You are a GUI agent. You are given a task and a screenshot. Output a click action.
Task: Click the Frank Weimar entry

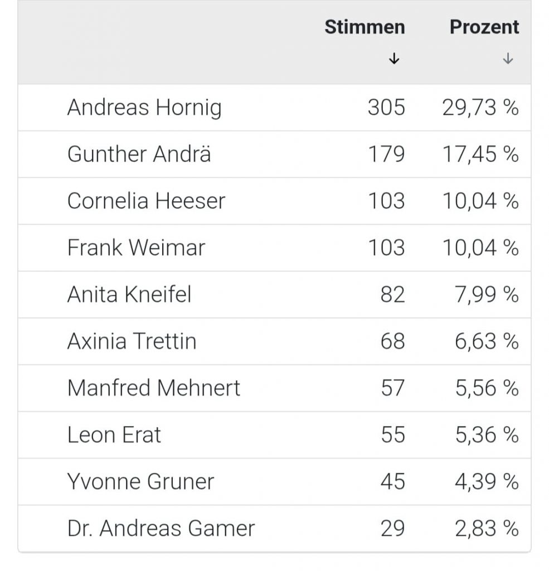[136, 248]
